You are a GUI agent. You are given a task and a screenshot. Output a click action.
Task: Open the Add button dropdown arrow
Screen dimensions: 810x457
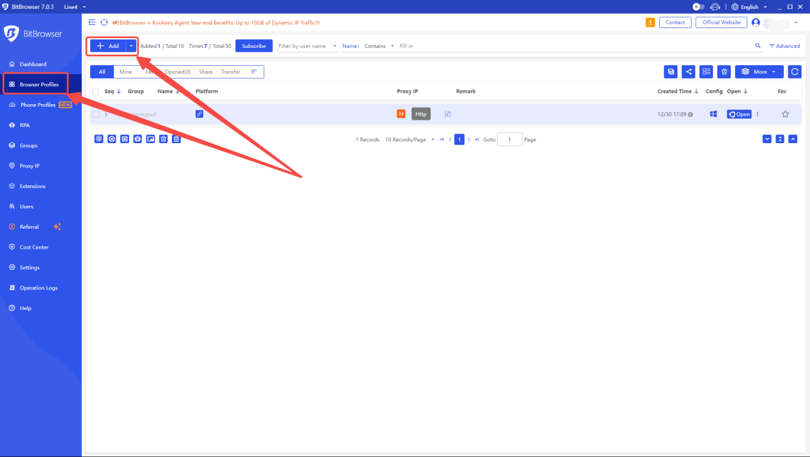(x=131, y=46)
